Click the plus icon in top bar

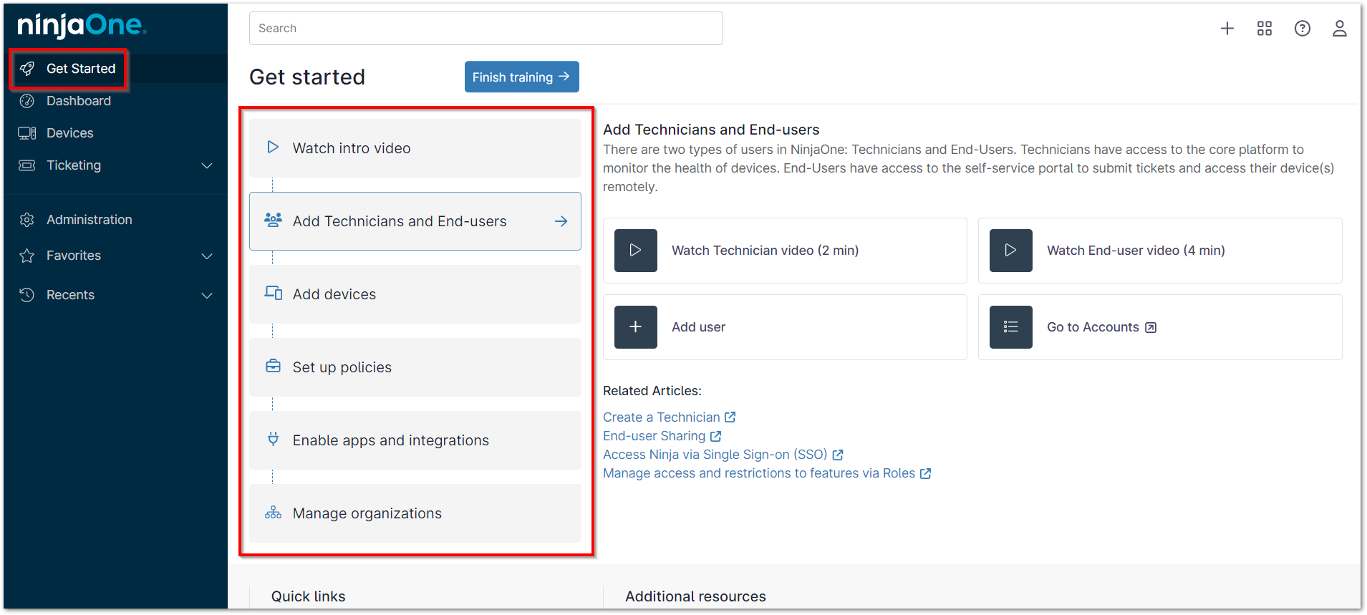pyautogui.click(x=1227, y=29)
